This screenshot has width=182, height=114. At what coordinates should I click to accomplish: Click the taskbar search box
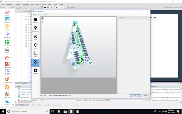(28, 112)
